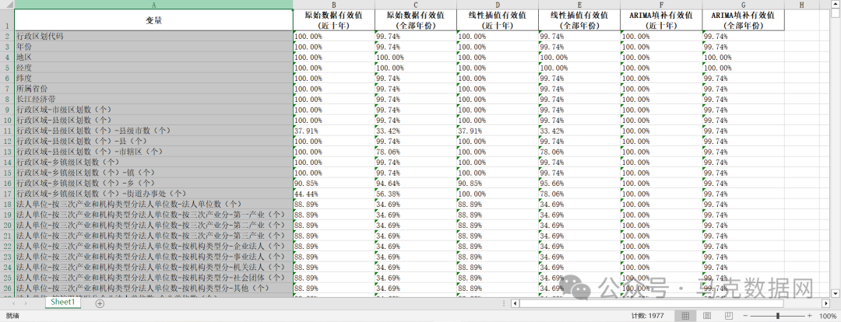
Task: Switch to Normal view in status bar
Action: pos(685,316)
